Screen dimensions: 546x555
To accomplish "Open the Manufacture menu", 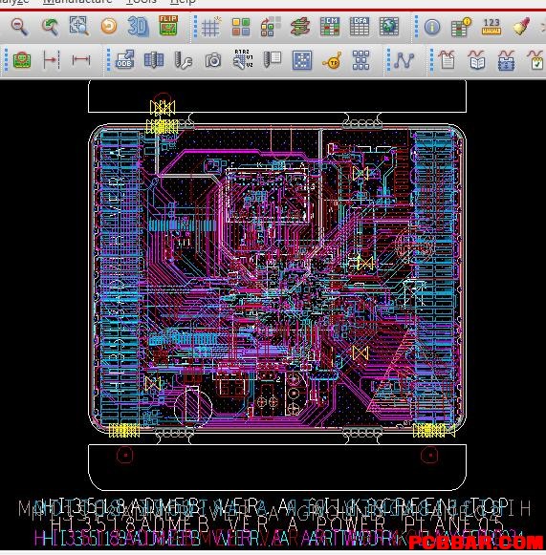I will click(77, 2).
